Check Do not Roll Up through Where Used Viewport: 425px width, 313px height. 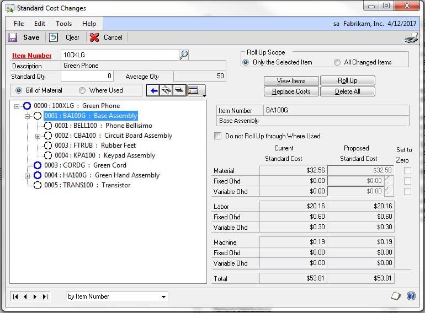click(x=217, y=136)
